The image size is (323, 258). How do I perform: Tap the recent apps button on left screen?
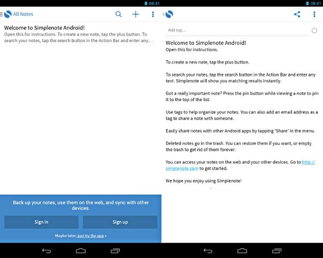tap(115, 251)
